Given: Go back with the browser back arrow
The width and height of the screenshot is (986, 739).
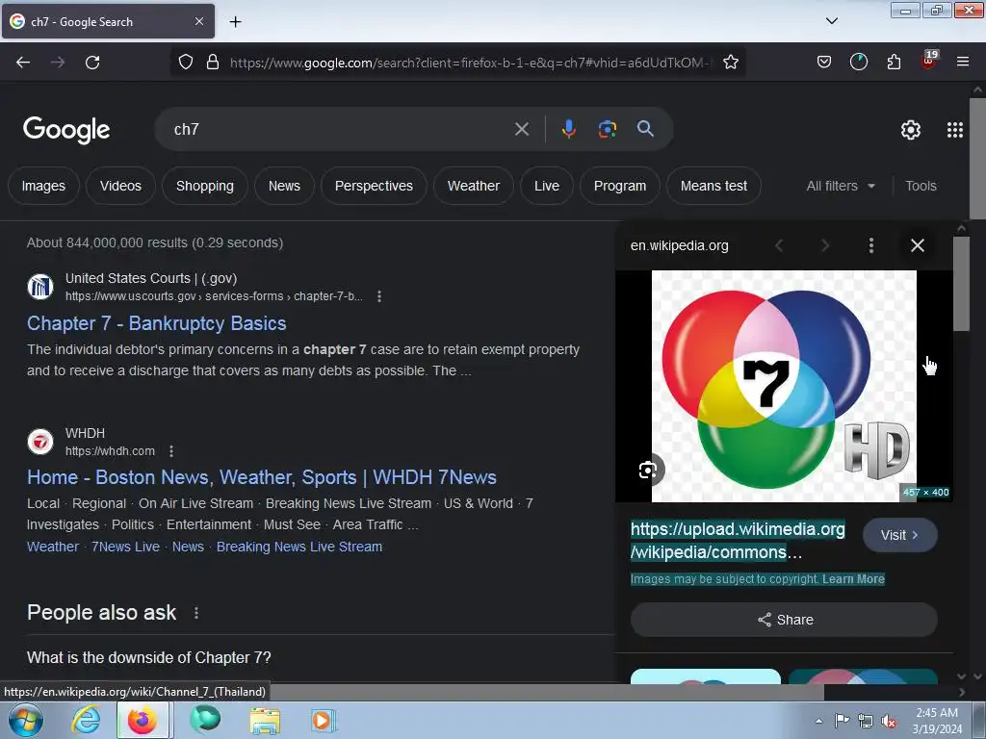Looking at the screenshot, I should (x=23, y=63).
